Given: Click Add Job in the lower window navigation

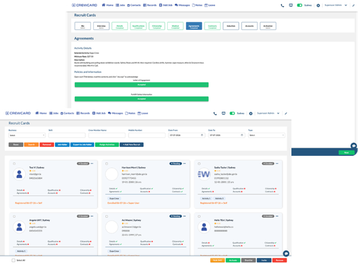Looking at the screenshot, I should (x=99, y=113).
